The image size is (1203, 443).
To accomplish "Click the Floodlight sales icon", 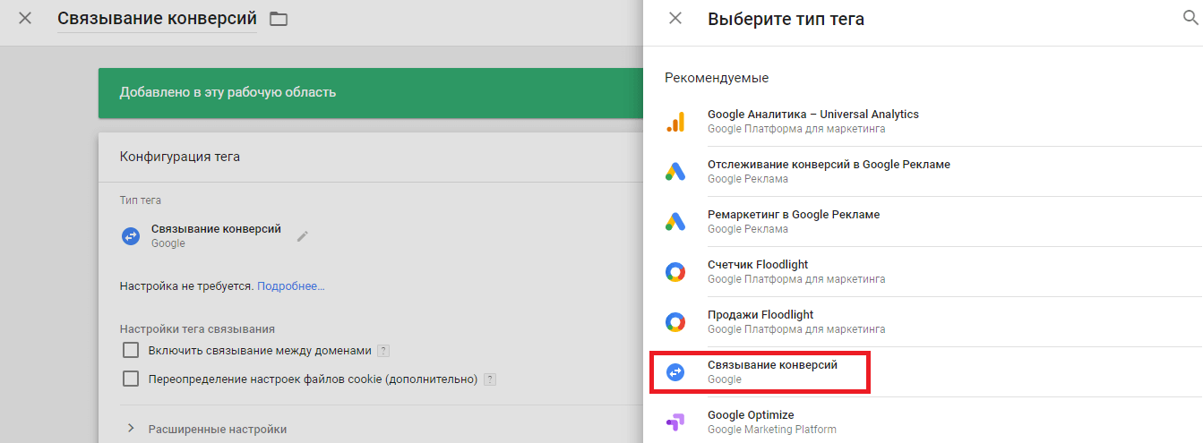I will (x=675, y=322).
